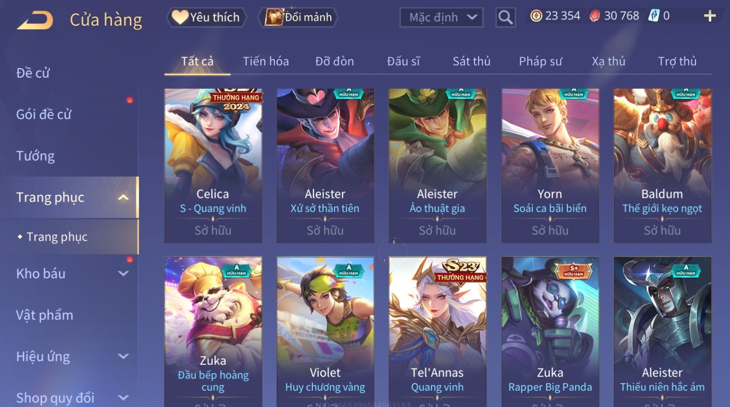
Task: Tap the back arrow icon
Action: (x=35, y=20)
